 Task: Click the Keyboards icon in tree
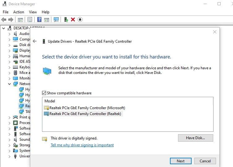click(x=15, y=67)
